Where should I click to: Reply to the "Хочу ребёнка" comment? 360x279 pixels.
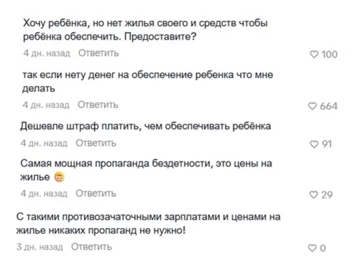[x=98, y=53]
